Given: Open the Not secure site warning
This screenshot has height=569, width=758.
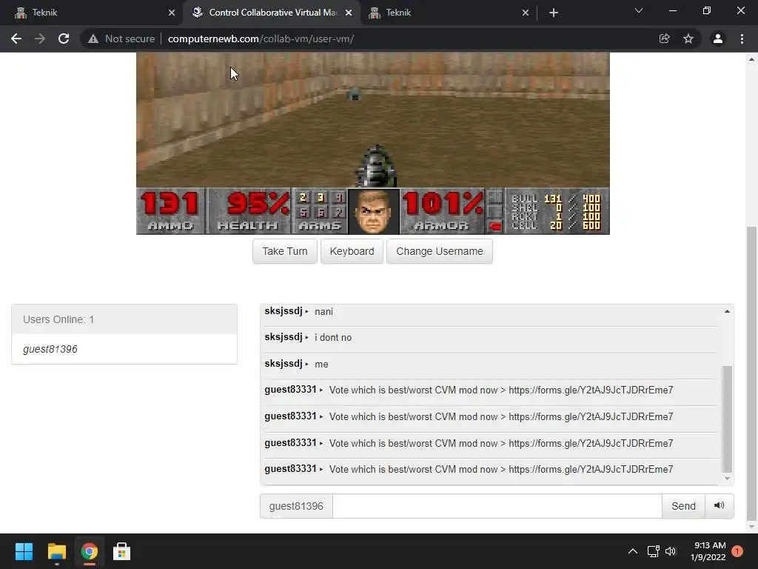Looking at the screenshot, I should coord(121,39).
